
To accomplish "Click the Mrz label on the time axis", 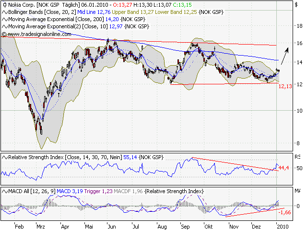I will [x=41, y=227].
